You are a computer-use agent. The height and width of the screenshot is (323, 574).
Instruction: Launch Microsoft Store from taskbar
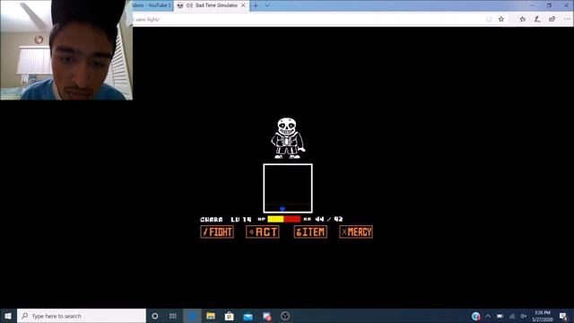point(230,316)
